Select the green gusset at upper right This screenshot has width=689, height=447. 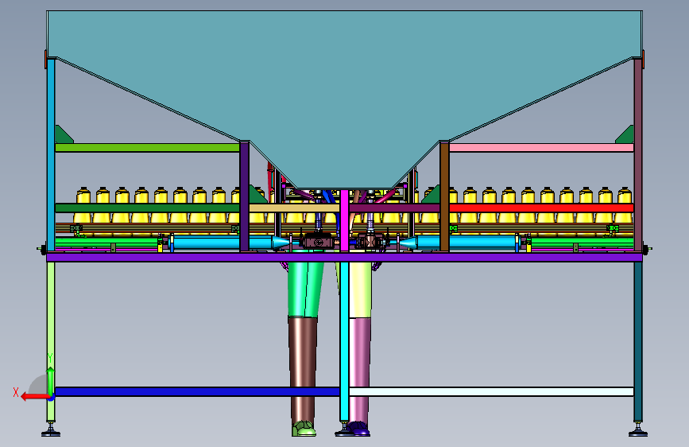(625, 134)
